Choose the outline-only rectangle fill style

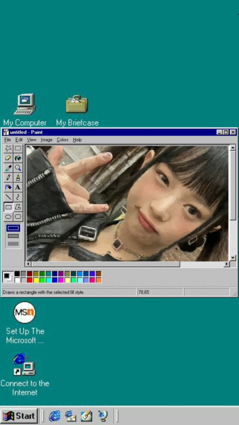pos(13,228)
